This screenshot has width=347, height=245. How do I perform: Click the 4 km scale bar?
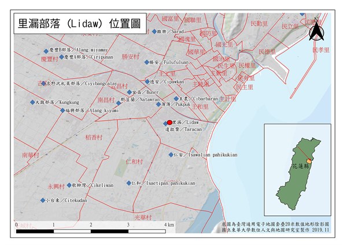tap(93, 231)
